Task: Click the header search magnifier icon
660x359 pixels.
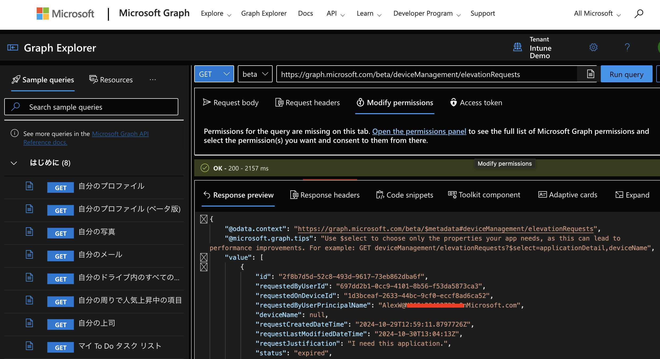Action: click(x=639, y=14)
